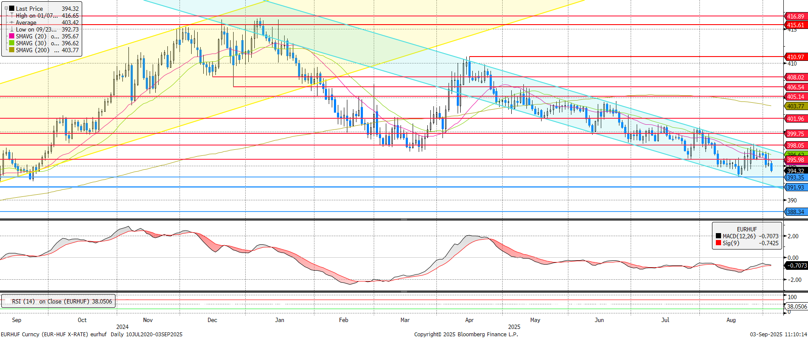This screenshot has width=808, height=338.
Task: Select the blue 391.93 support line tag
Action: (x=795, y=187)
